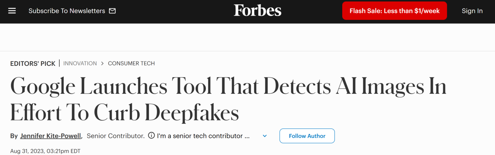Click the Senior Contributor label
Screen dimensions: 495x155
point(116,136)
